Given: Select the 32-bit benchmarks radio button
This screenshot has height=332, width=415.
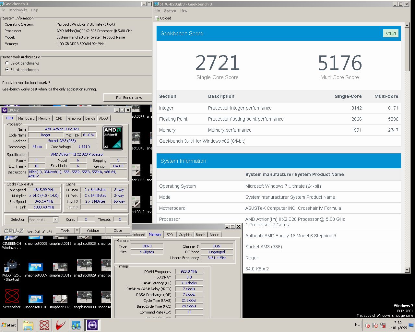Looking at the screenshot, I should click(x=7, y=63).
